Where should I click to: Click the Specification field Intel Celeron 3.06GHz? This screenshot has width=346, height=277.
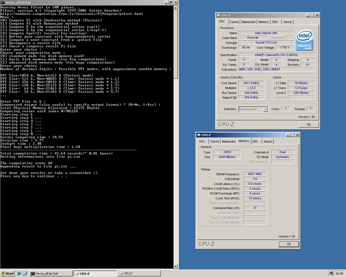[x=277, y=55]
